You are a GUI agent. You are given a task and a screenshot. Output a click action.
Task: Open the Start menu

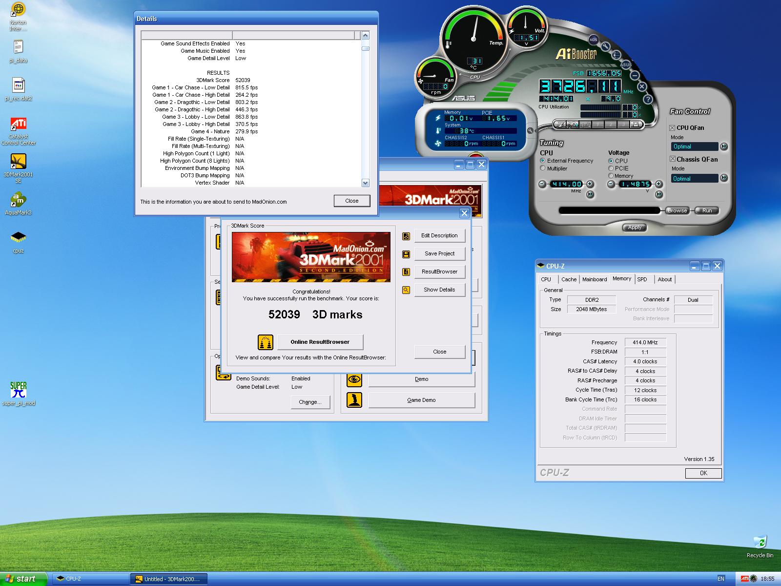coord(24,579)
